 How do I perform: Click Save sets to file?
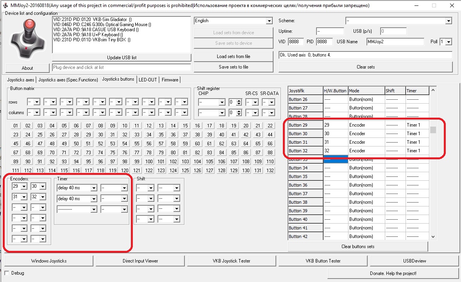coord(234,67)
